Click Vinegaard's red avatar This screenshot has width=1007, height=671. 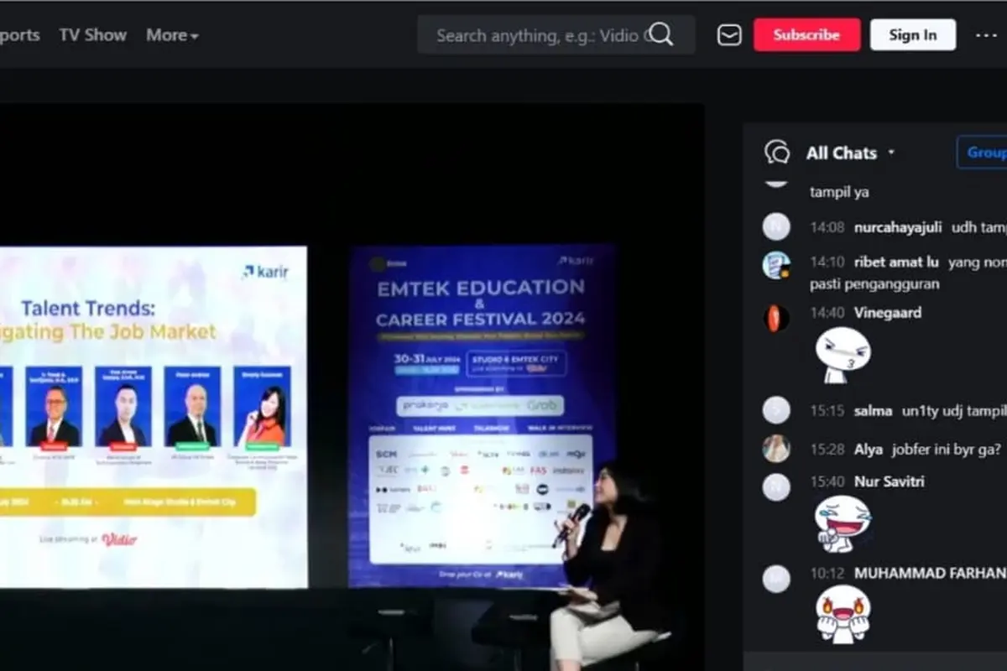tap(776, 318)
